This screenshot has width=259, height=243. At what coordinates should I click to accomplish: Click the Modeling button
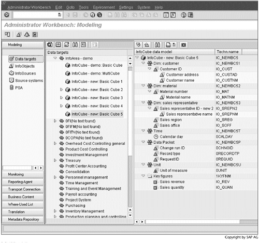23,45
